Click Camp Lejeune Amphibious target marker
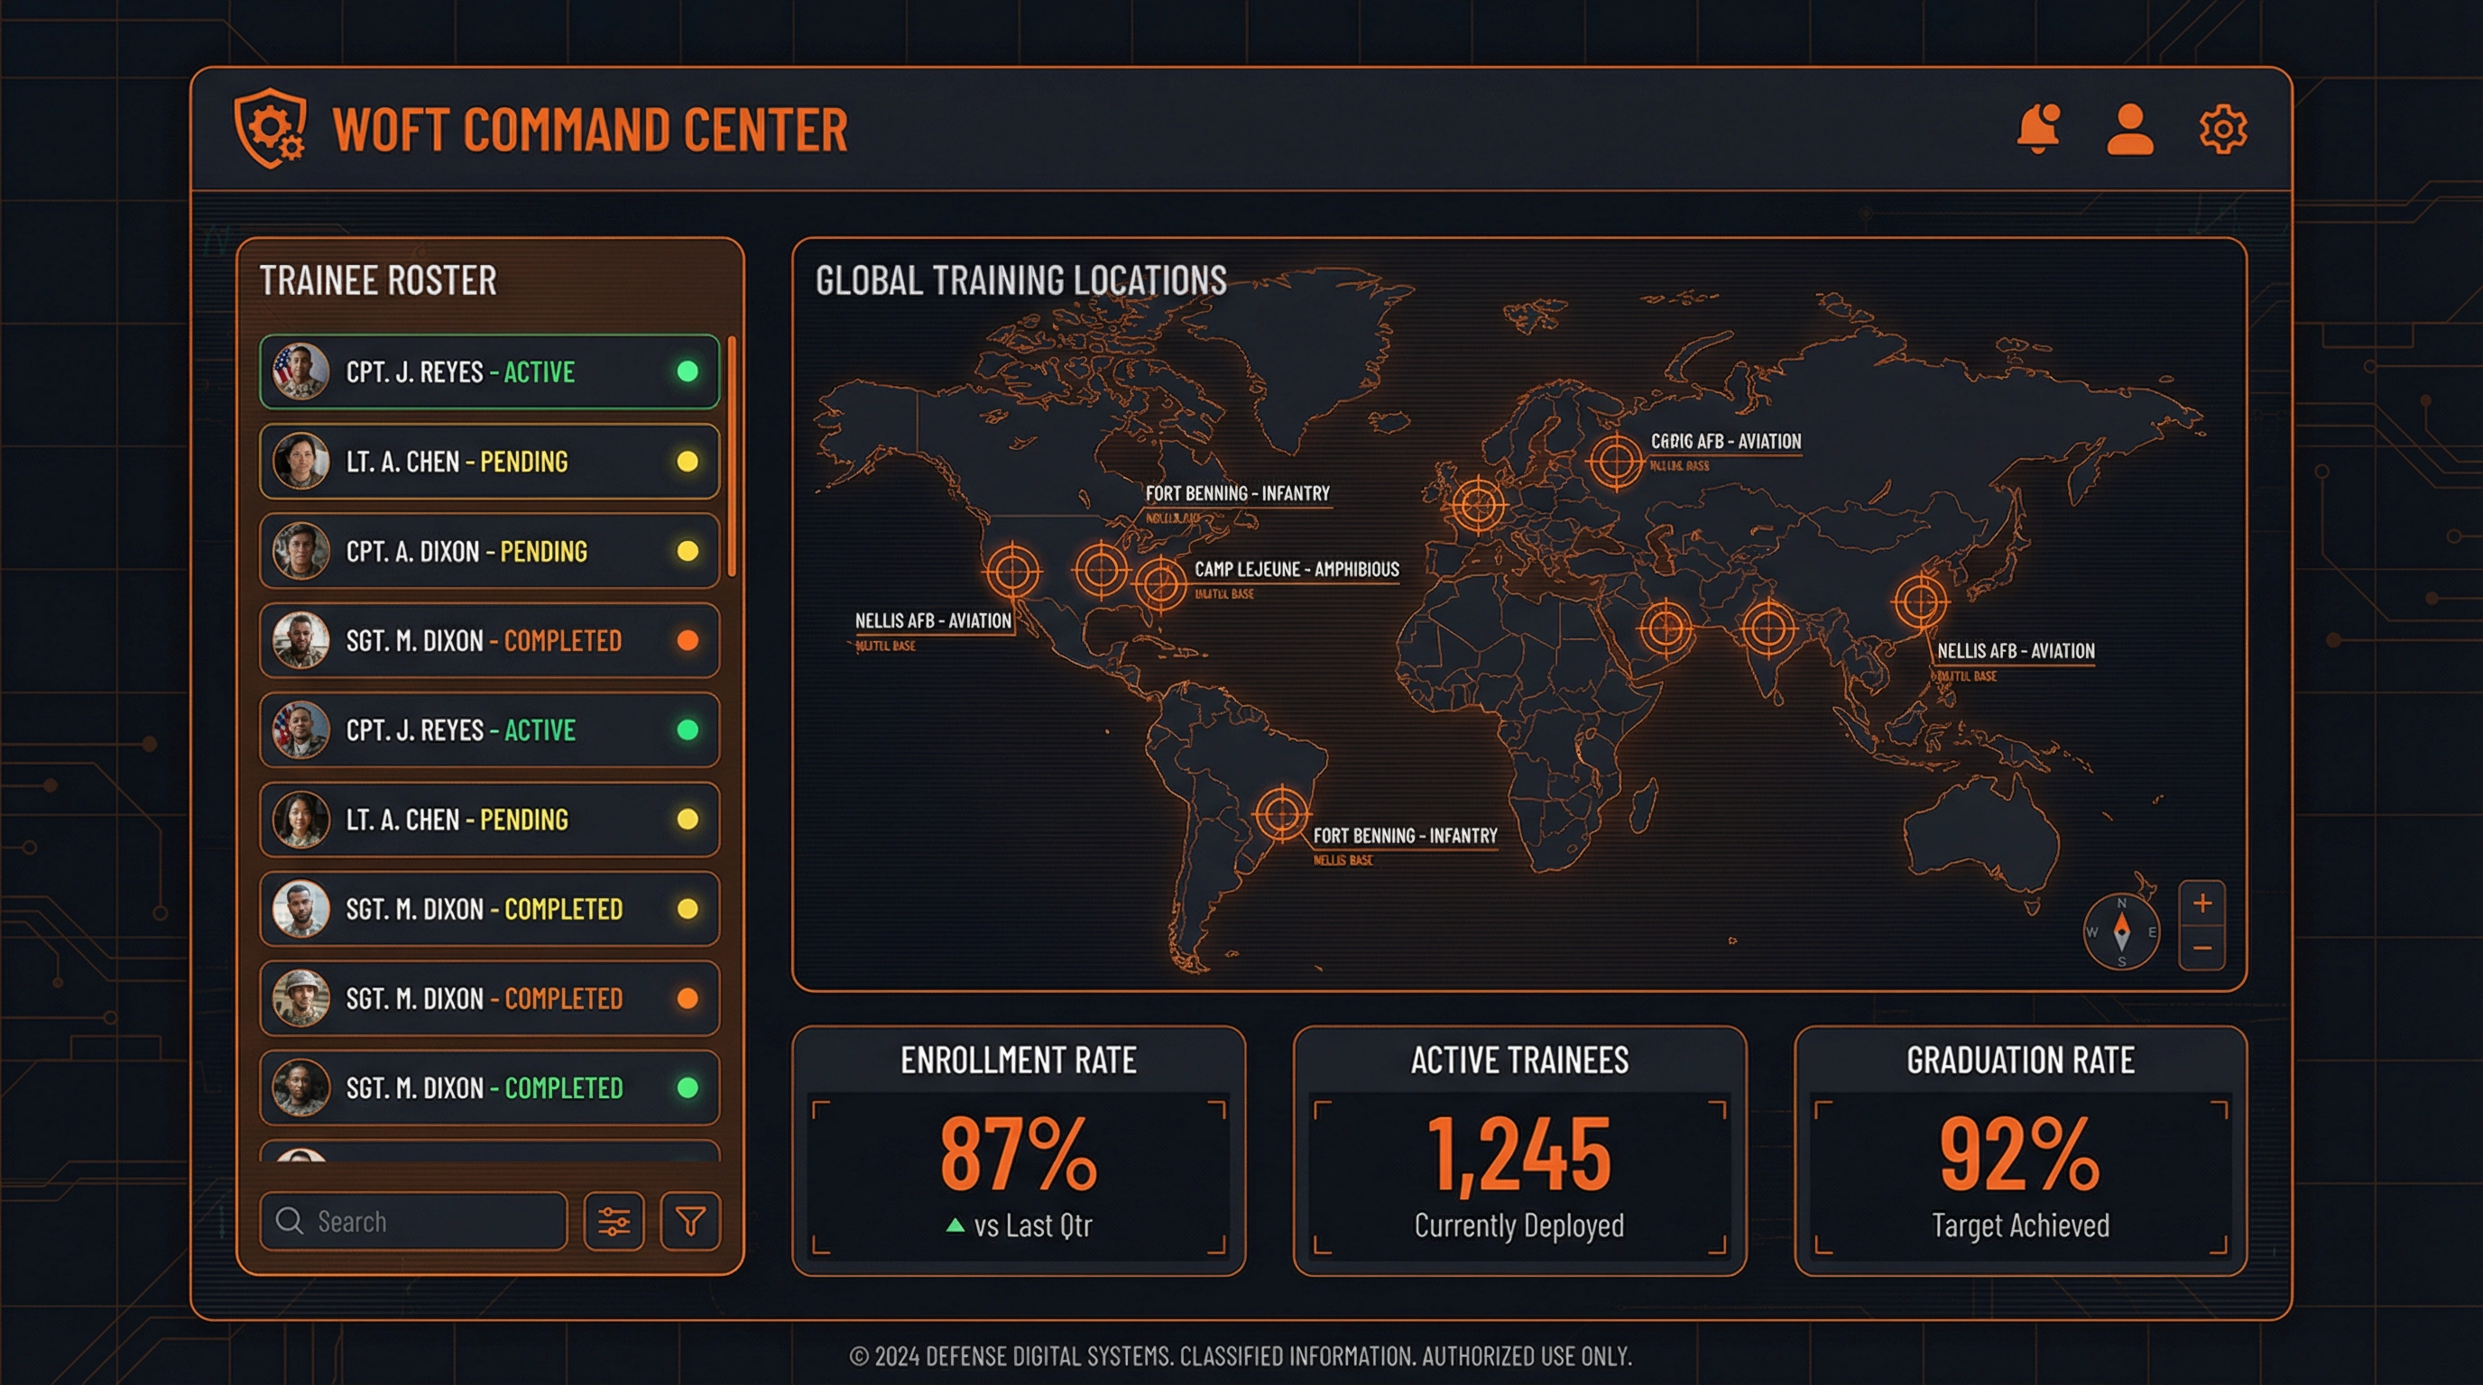 1159,582
